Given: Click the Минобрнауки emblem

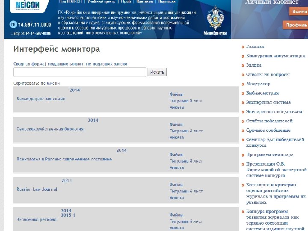Looking at the screenshot, I should pos(215,18).
